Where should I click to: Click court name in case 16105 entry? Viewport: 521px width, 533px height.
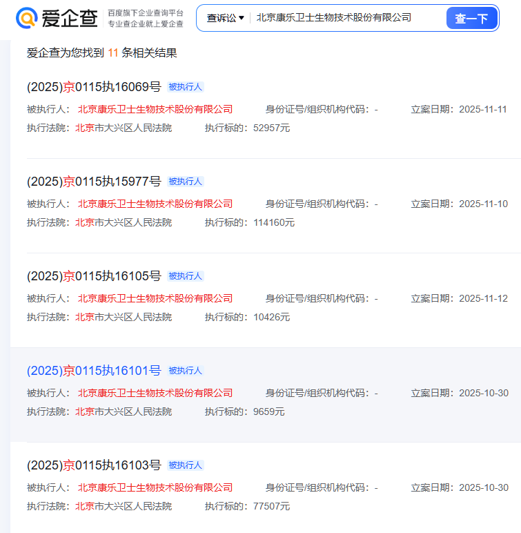[x=124, y=317]
